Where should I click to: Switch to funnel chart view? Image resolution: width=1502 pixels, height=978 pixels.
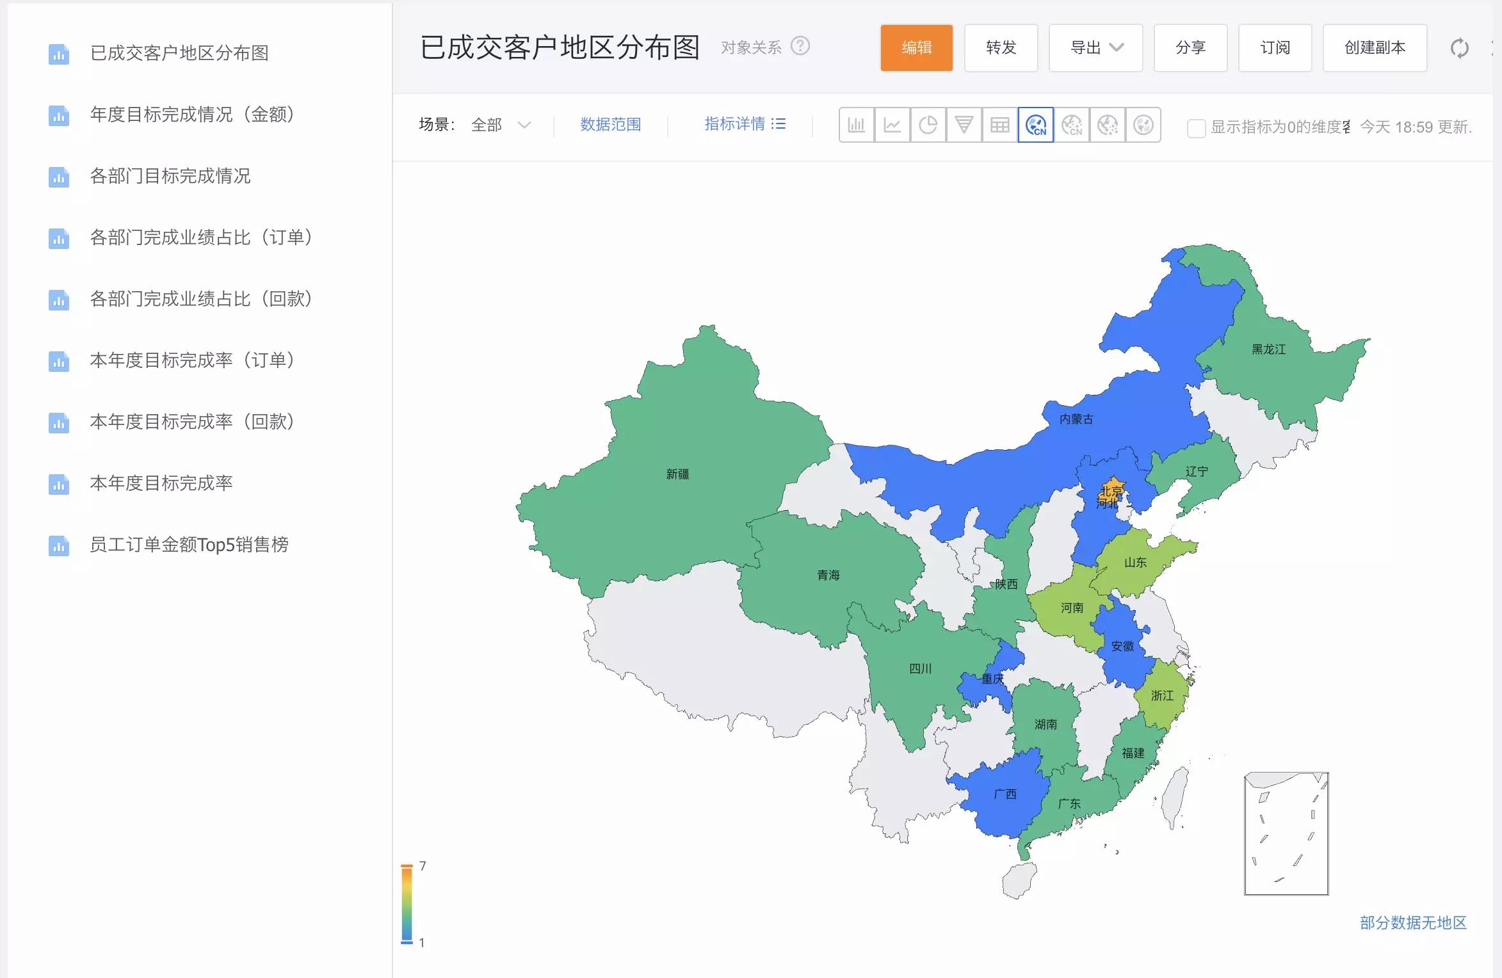point(964,125)
